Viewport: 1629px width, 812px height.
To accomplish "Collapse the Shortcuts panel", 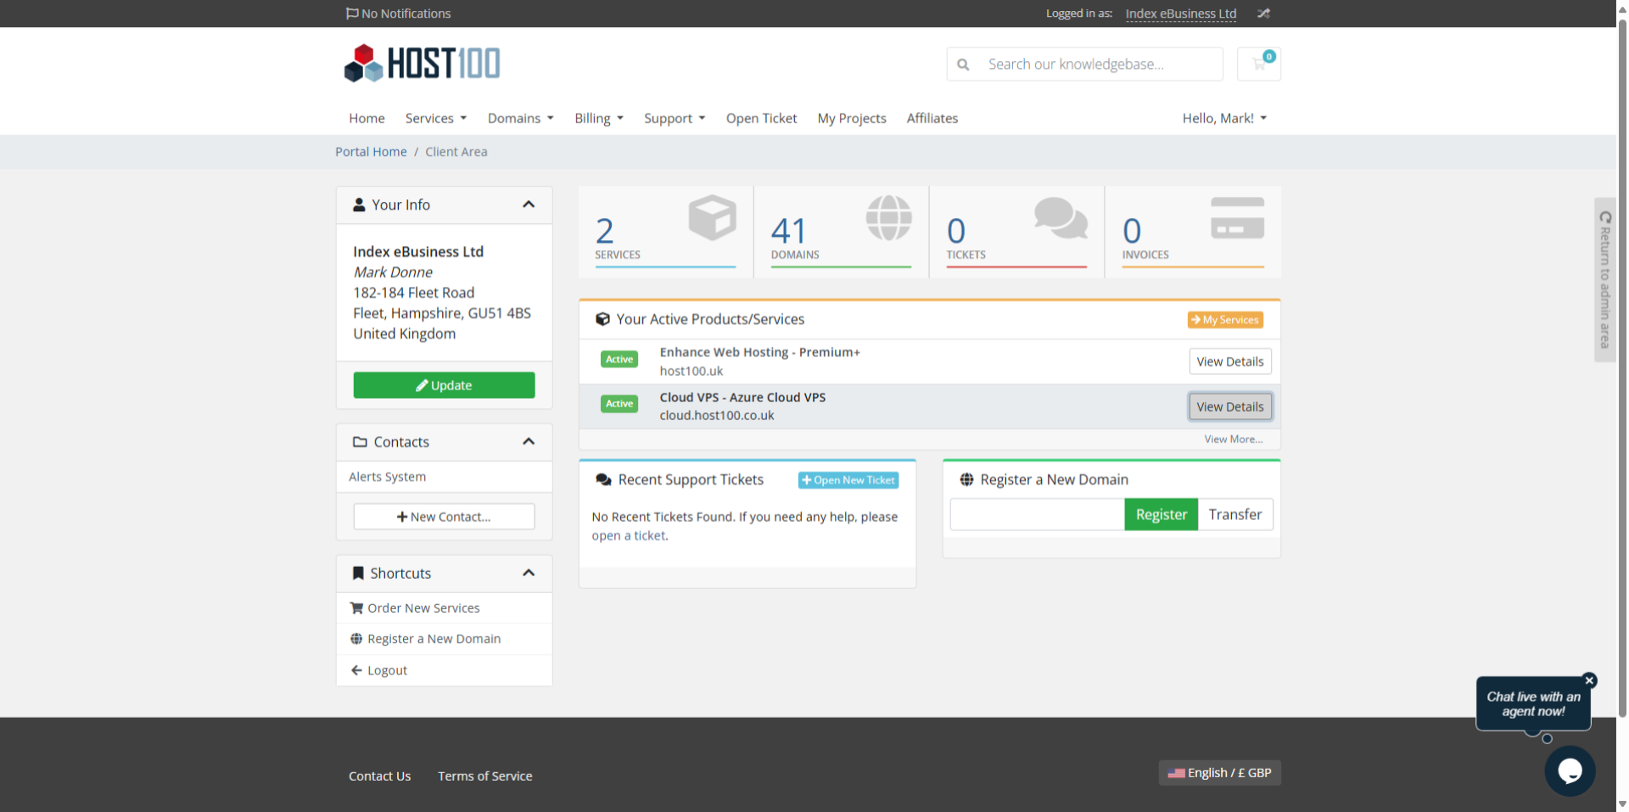I will [x=529, y=573].
